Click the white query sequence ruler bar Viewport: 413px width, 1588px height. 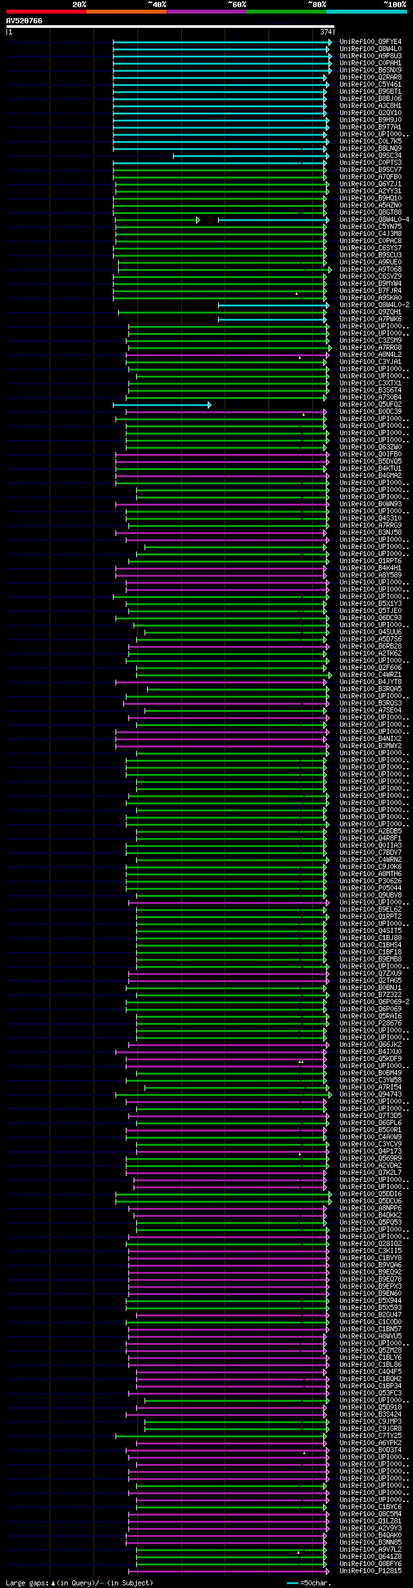[170, 27]
